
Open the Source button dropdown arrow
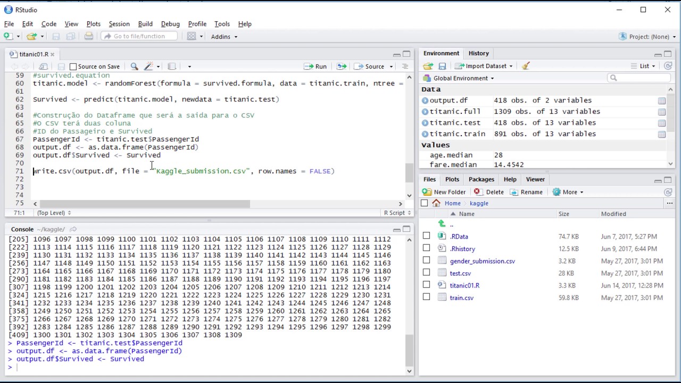point(391,66)
